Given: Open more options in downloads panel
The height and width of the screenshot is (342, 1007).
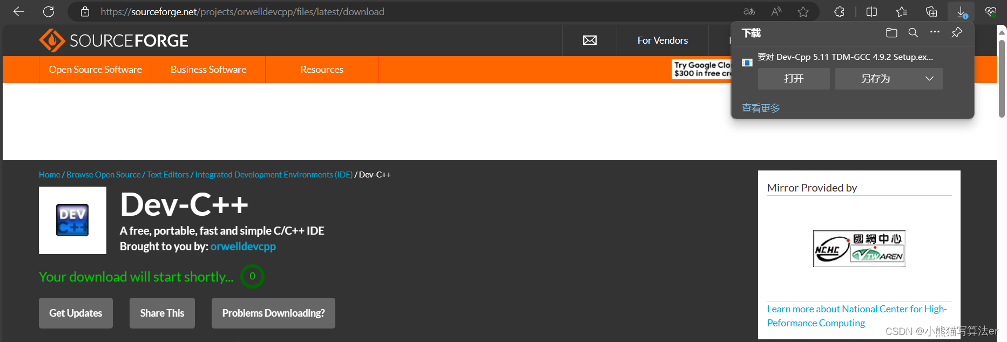Looking at the screenshot, I should (935, 32).
